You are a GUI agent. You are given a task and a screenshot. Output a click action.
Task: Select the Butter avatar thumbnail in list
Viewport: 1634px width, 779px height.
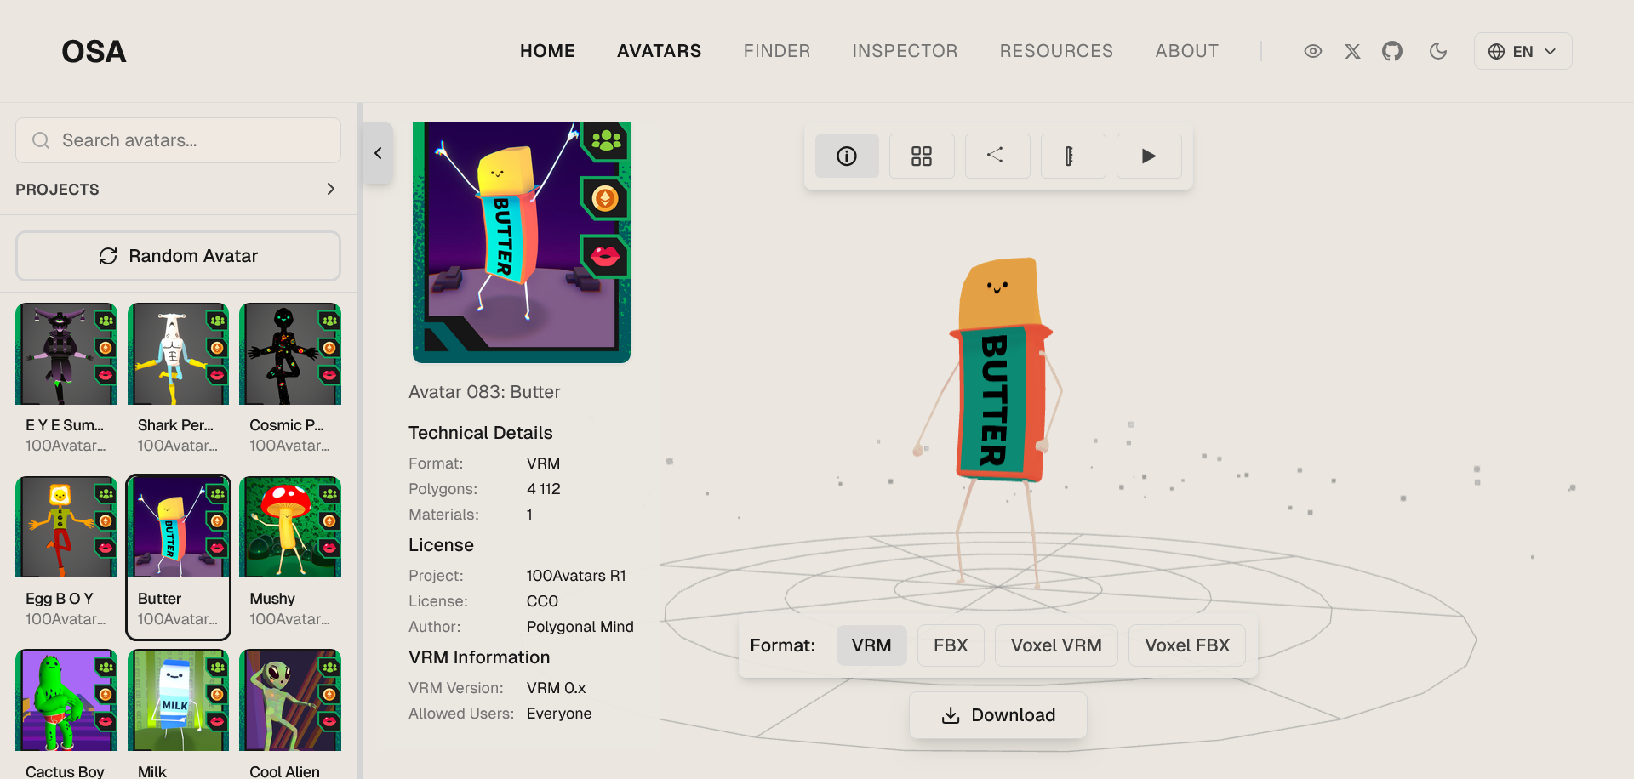tap(178, 527)
